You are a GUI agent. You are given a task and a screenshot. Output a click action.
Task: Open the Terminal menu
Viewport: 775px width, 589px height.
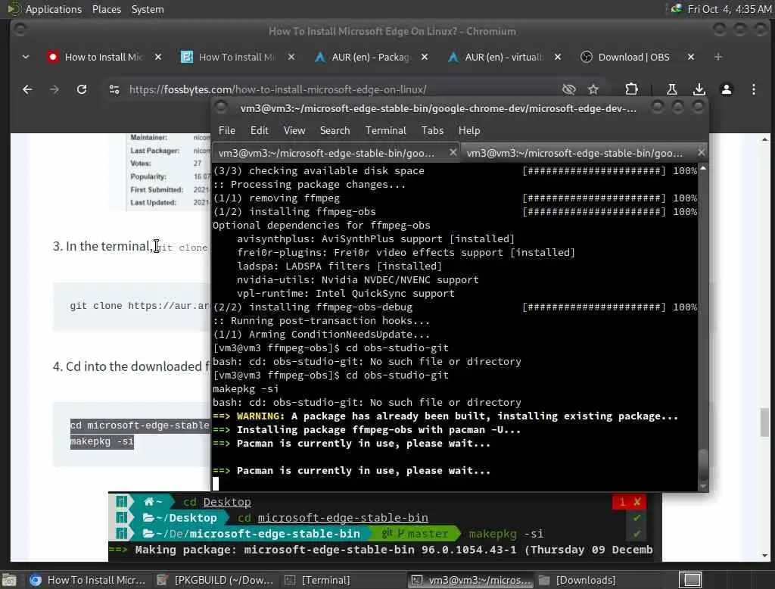pos(385,130)
